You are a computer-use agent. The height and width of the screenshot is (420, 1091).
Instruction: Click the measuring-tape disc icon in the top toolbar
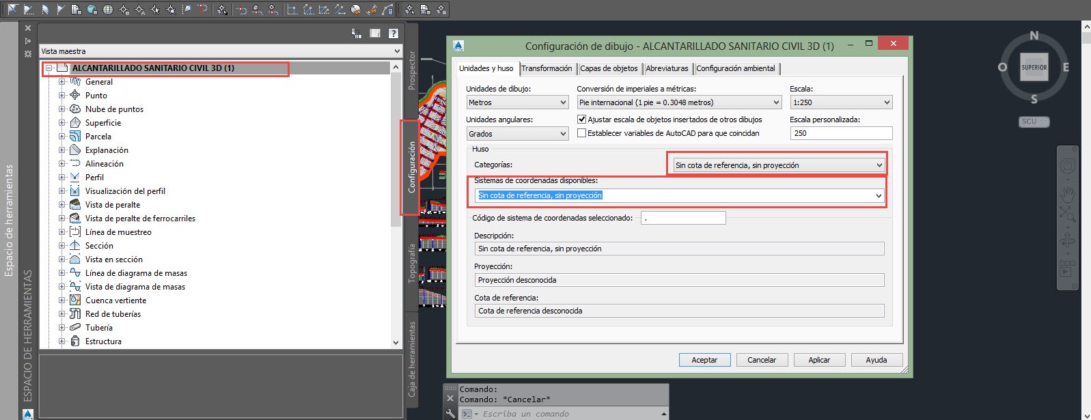356,10
